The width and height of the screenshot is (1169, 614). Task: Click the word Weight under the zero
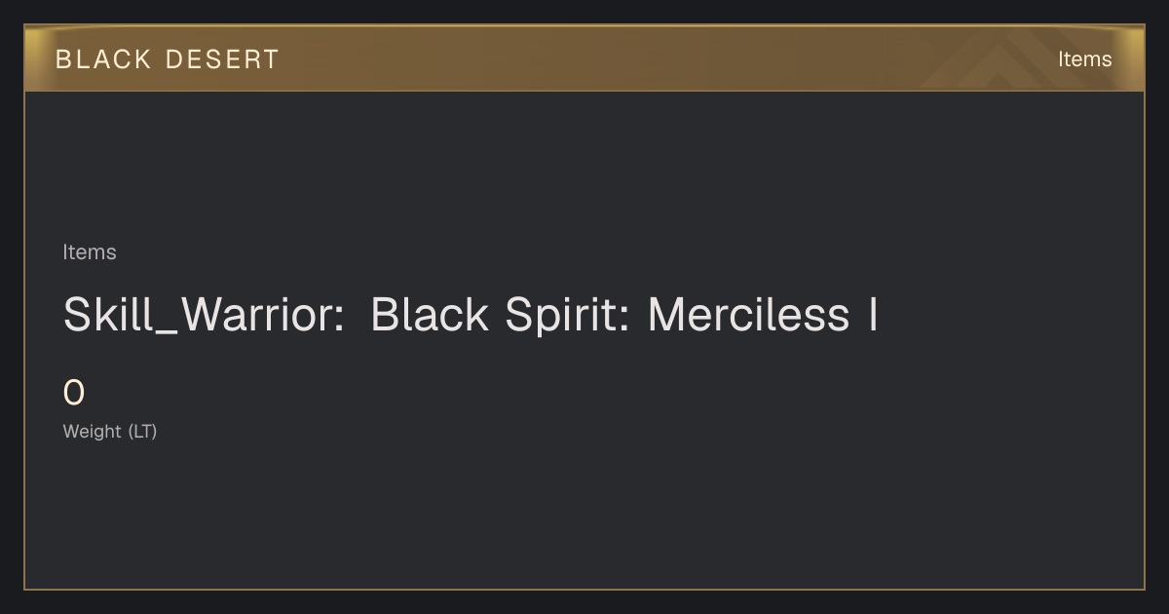tap(93, 431)
